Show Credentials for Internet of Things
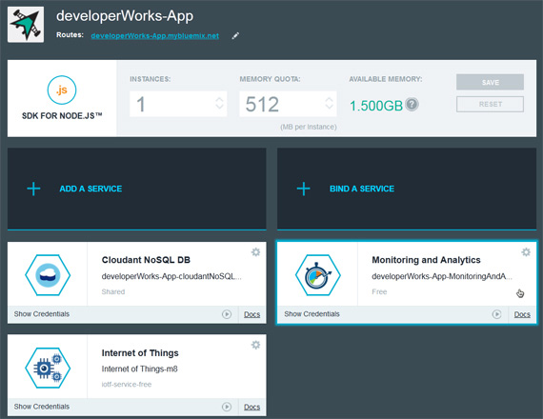The width and height of the screenshot is (543, 419). tap(42, 407)
